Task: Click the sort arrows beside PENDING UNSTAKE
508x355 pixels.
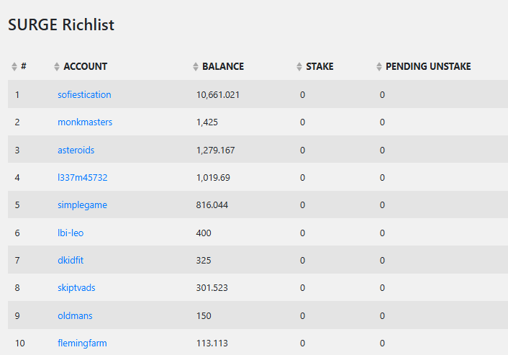Action: coord(379,66)
